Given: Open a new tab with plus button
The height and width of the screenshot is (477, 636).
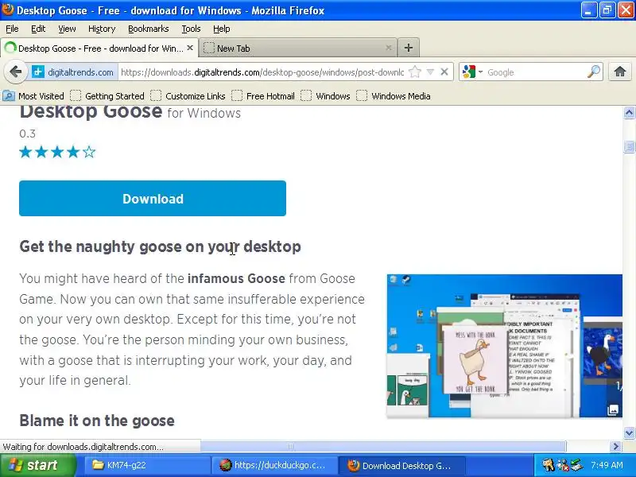Looking at the screenshot, I should [409, 48].
